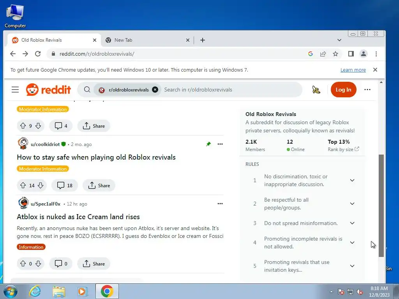Open u/coolkidriot's profile avatar
399x299 pixels.
click(x=23, y=143)
